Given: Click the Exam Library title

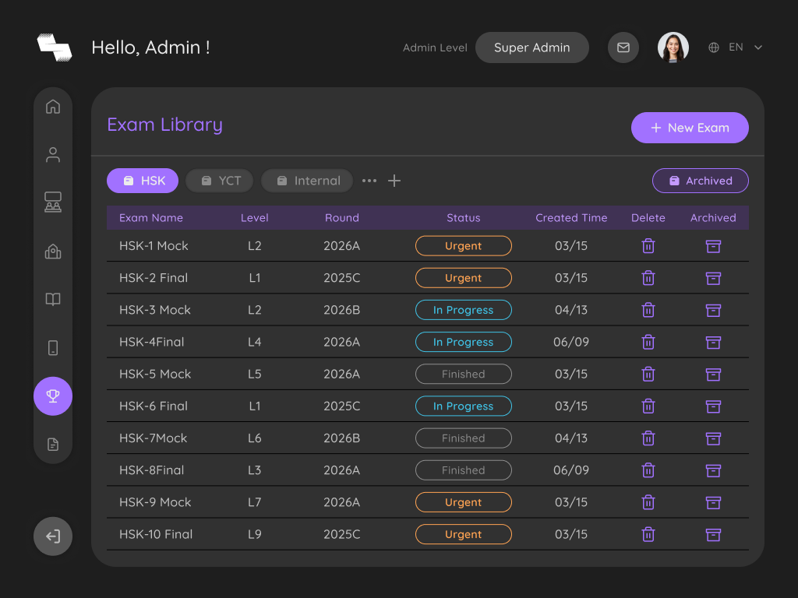Looking at the screenshot, I should 165,125.
